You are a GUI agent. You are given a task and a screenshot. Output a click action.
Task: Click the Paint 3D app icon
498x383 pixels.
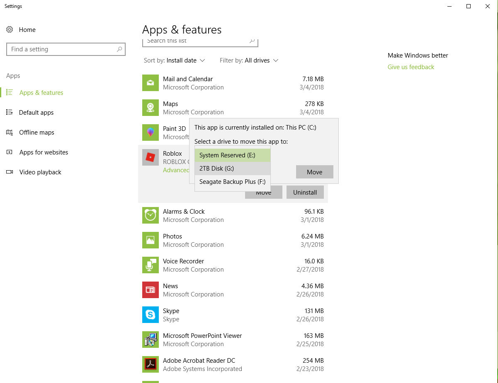tap(151, 132)
